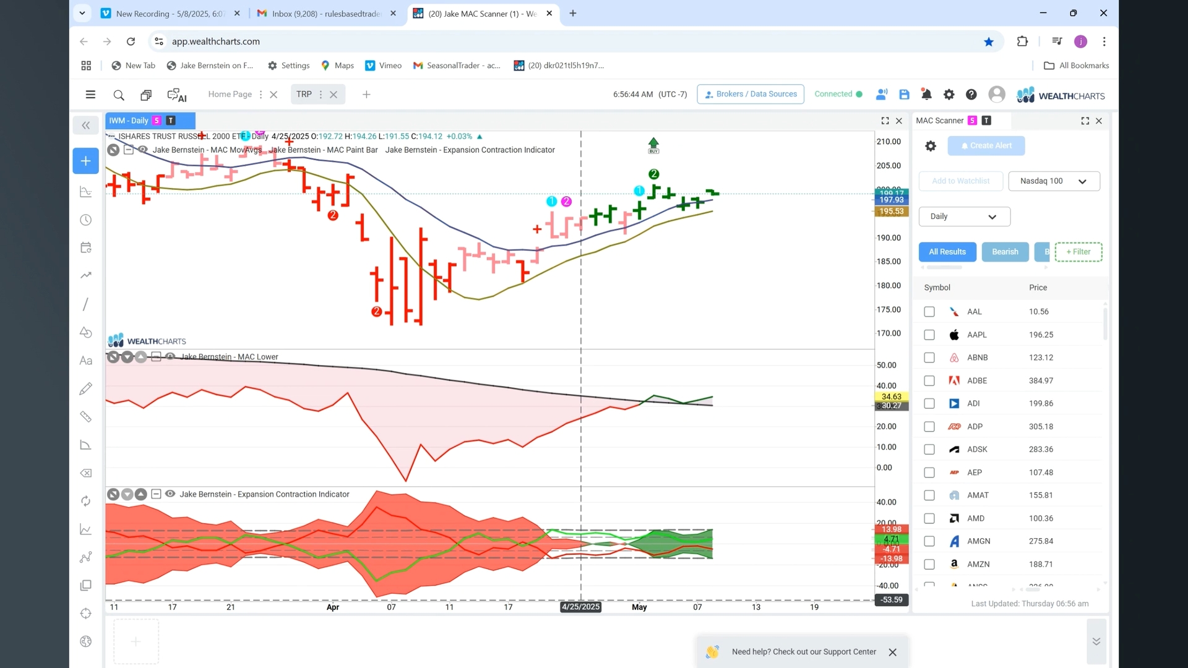This screenshot has width=1188, height=668.
Task: Open the AI assistant icon
Action: (x=177, y=95)
